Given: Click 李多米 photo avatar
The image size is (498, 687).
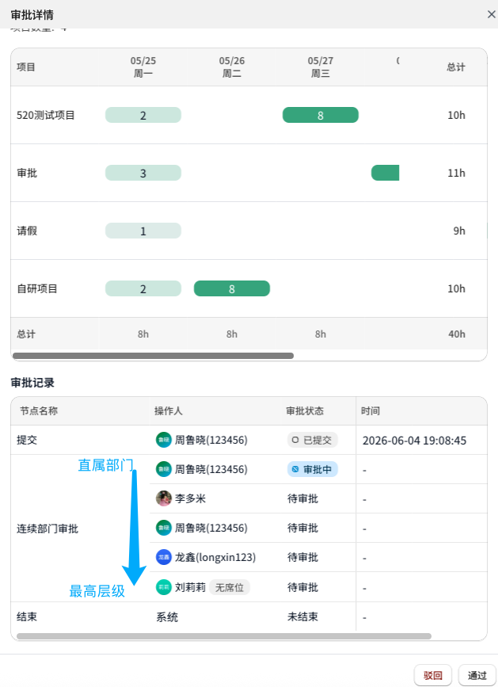Looking at the screenshot, I should tap(164, 498).
